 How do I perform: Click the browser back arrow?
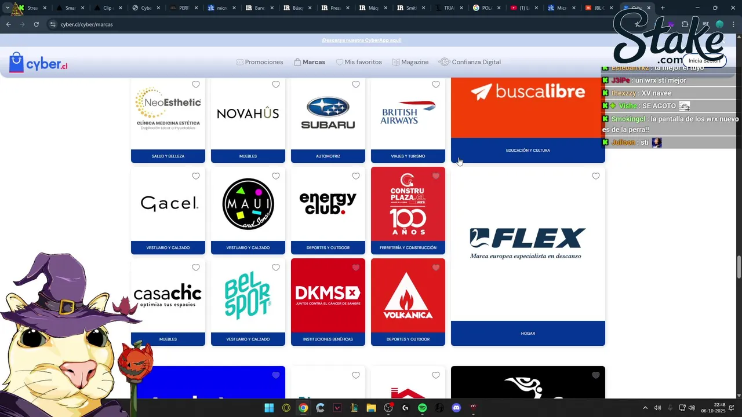8,24
